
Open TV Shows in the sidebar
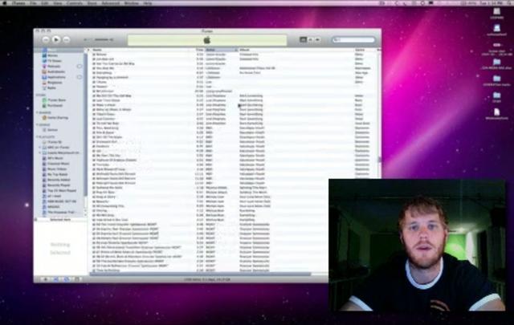pyautogui.click(x=55, y=61)
